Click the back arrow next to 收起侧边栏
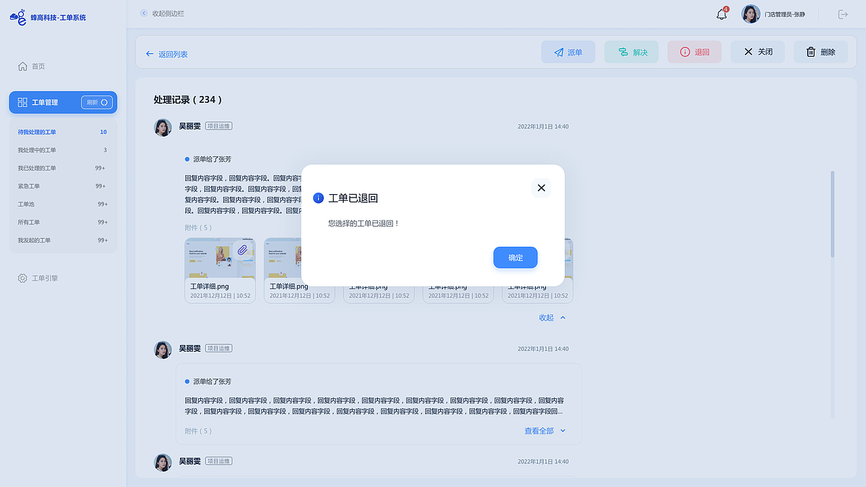This screenshot has height=487, width=866. click(143, 13)
